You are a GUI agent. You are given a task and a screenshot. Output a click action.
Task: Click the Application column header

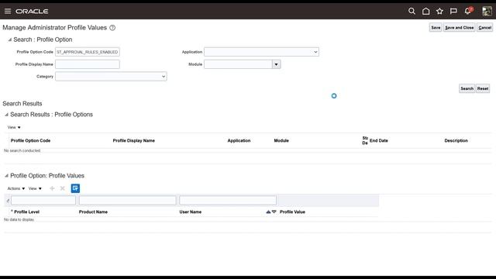click(239, 141)
